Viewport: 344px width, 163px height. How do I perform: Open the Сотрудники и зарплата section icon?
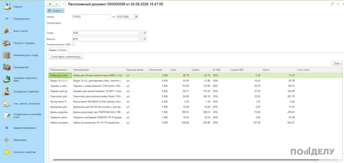pyautogui.click(x=7, y=92)
